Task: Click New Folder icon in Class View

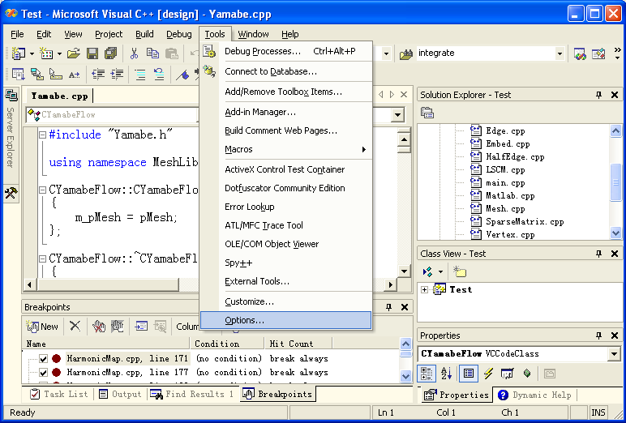Action: tap(460, 272)
